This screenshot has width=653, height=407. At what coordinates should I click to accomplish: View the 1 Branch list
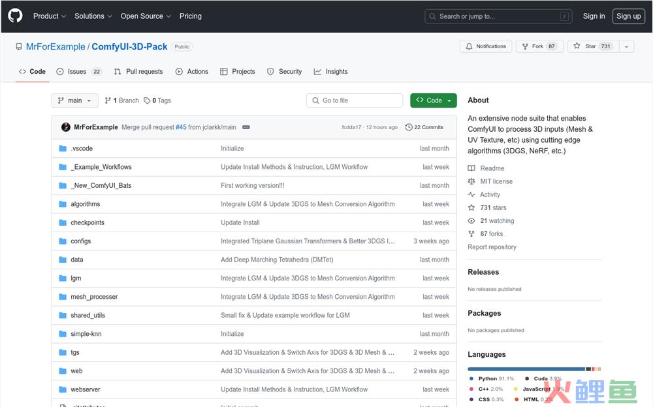tap(121, 100)
